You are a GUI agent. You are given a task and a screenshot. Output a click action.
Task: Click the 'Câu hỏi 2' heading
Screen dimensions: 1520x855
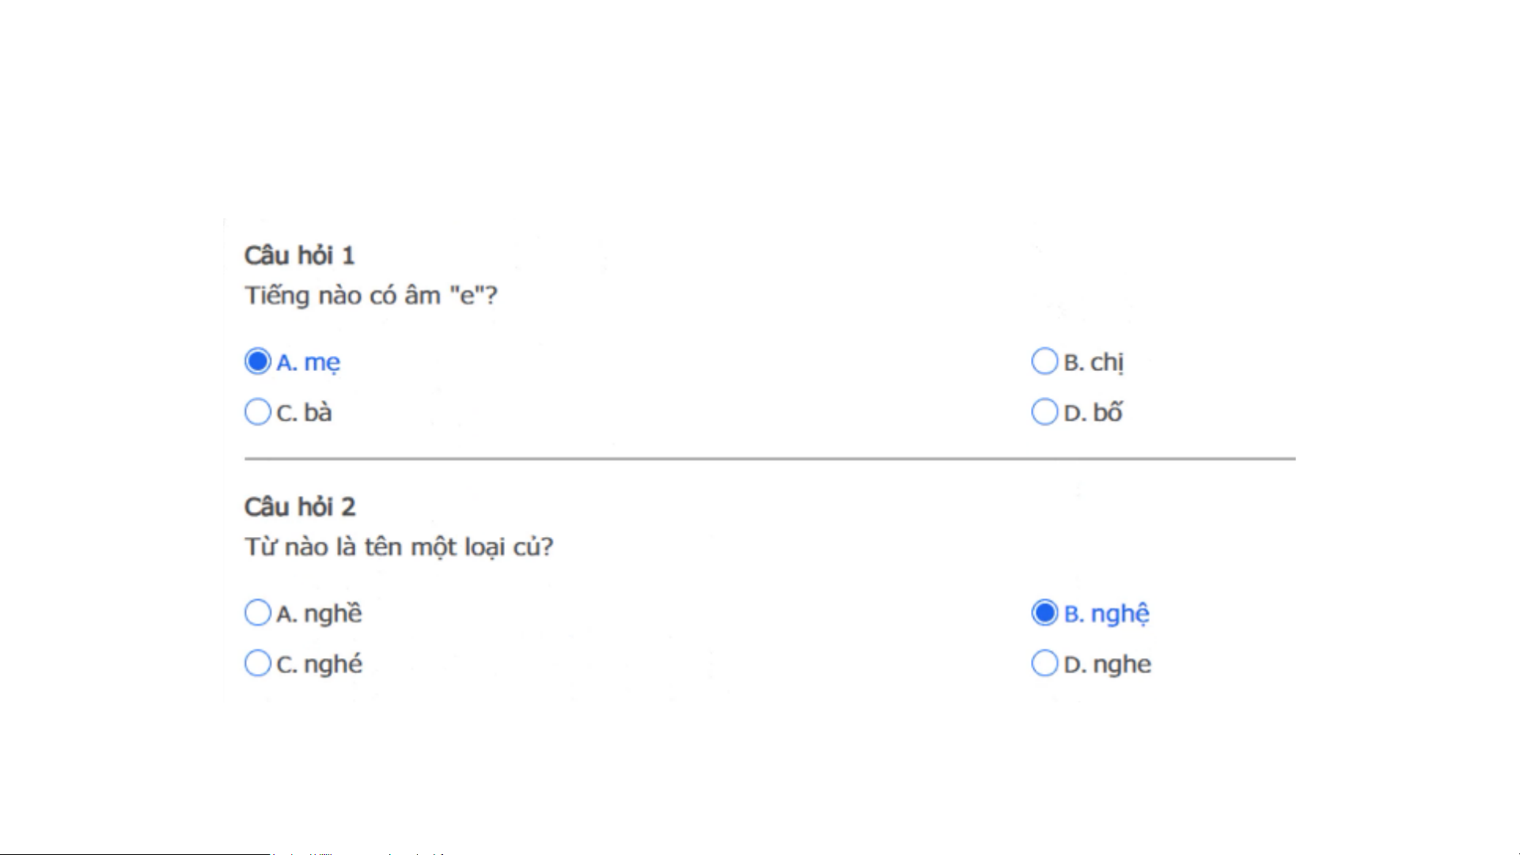click(300, 507)
